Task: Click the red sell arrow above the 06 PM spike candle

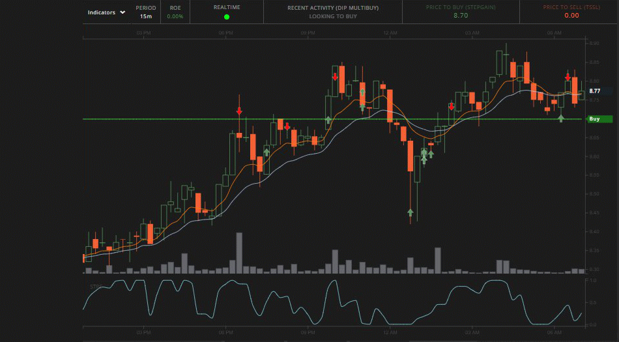Action: [x=239, y=111]
